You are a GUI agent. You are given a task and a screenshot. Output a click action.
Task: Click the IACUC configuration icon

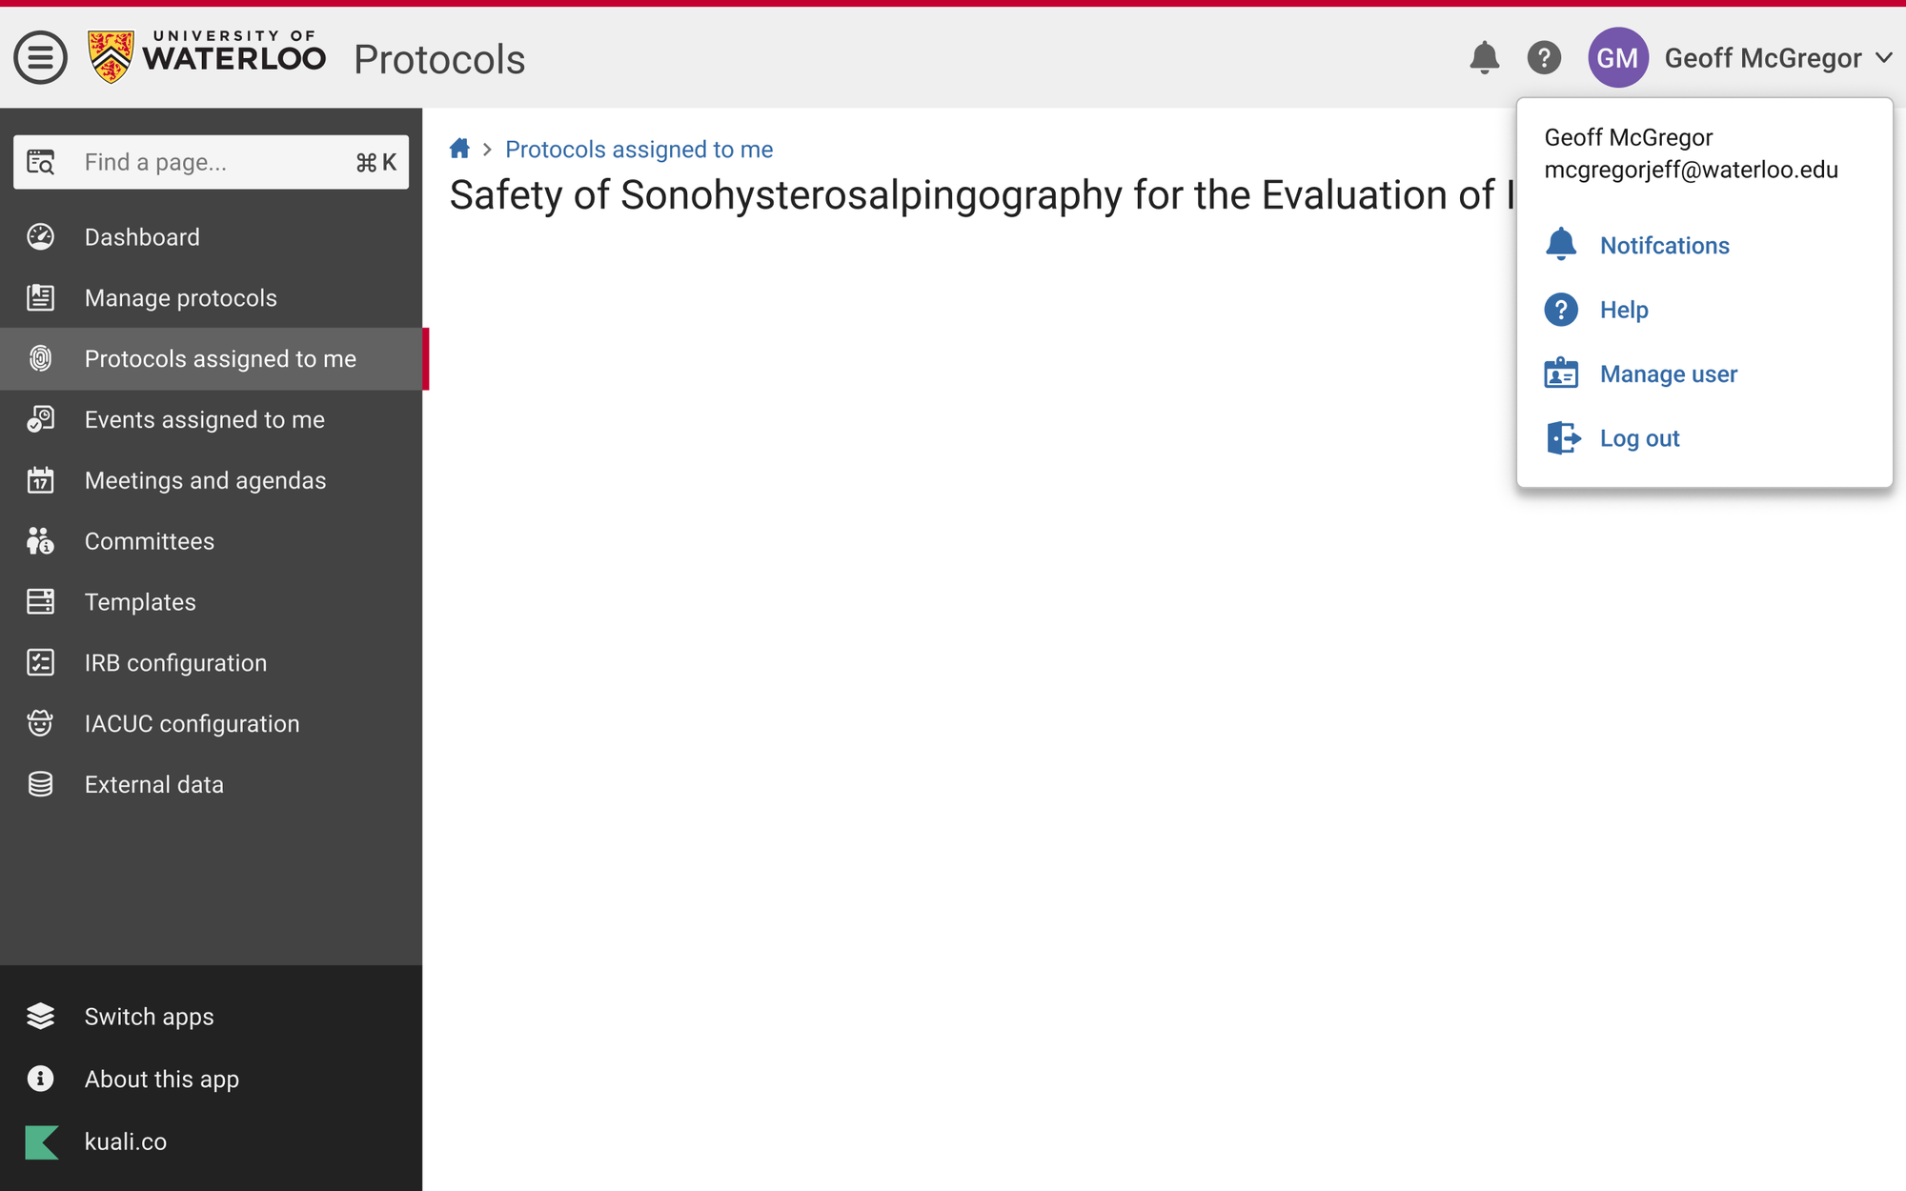(40, 723)
